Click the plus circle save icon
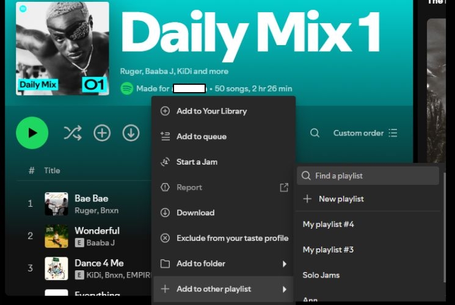Viewport: 455px width, 305px height. [x=102, y=133]
